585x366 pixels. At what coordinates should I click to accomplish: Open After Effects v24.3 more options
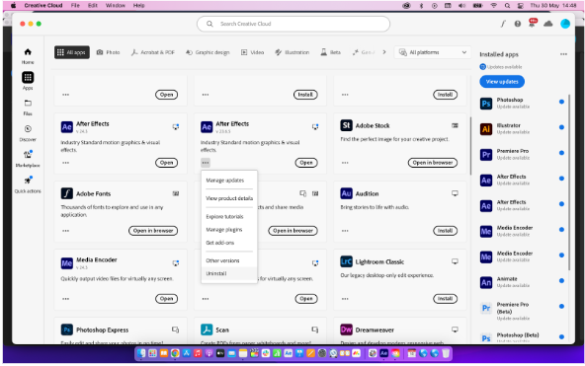65,163
